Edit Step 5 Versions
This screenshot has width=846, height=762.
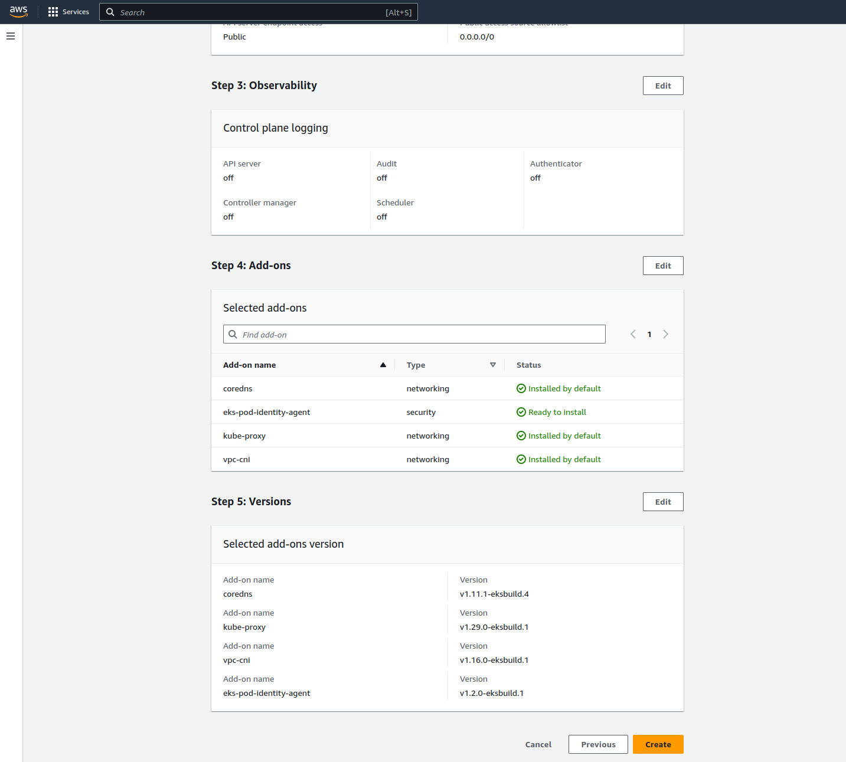663,502
